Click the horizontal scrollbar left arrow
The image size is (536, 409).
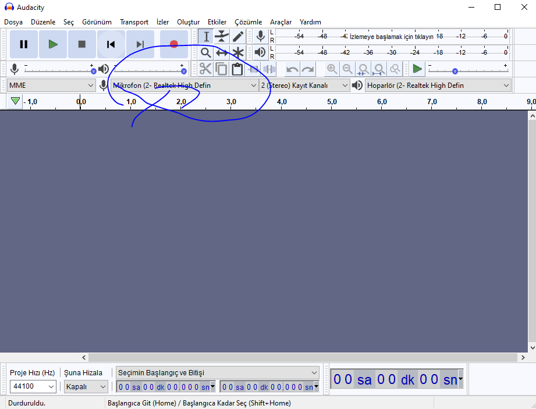[84, 357]
